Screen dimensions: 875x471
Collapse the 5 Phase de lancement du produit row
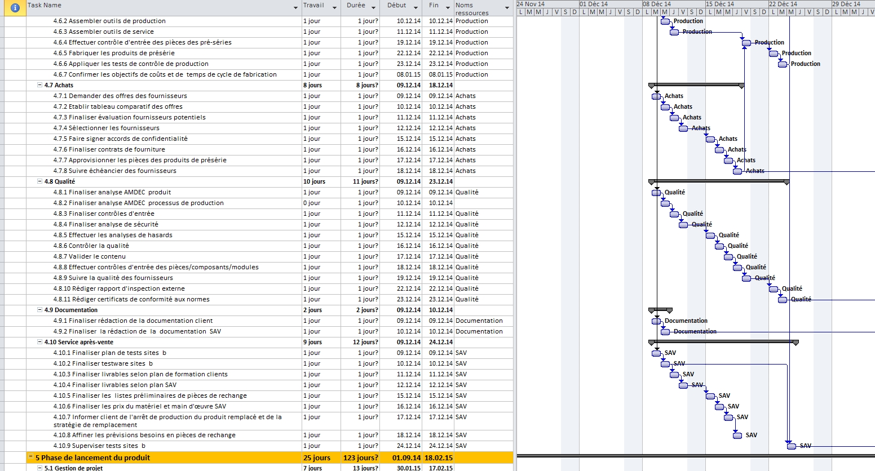coord(31,458)
